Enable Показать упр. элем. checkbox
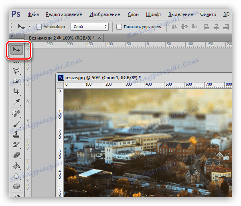Image resolution: width=241 pixels, height=206 pixels. point(119,27)
